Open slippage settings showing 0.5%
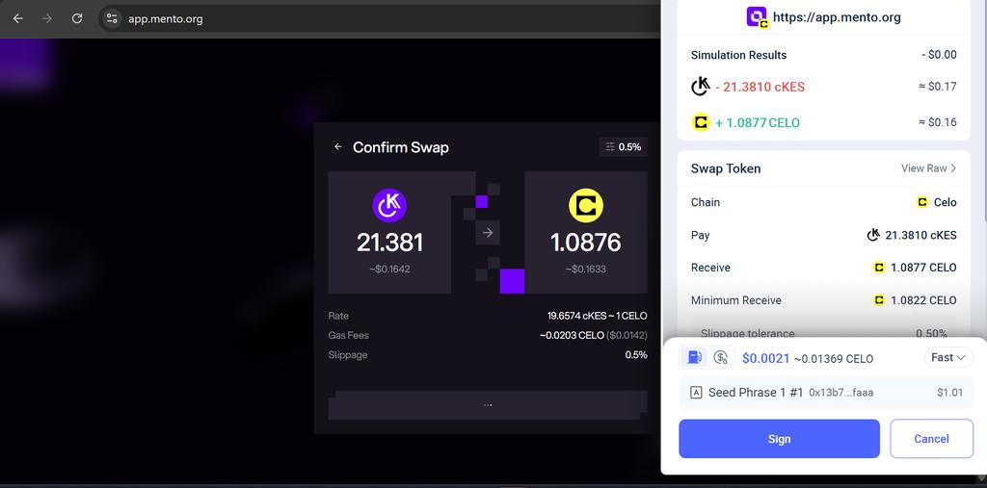The width and height of the screenshot is (987, 488). click(x=624, y=147)
